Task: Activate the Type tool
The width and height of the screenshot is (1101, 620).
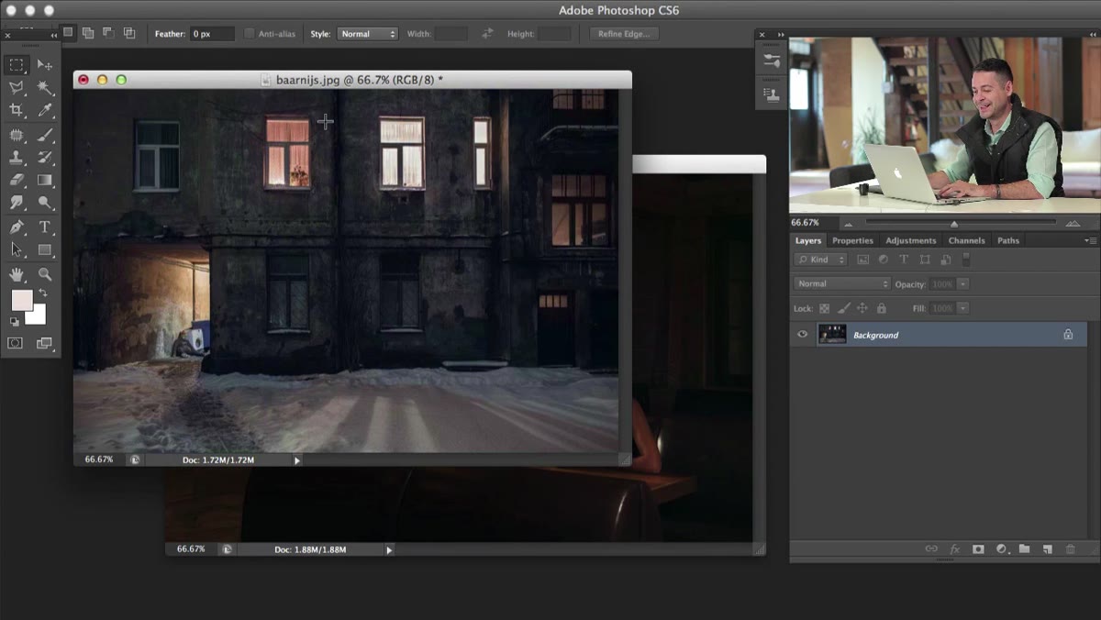Action: pyautogui.click(x=44, y=227)
